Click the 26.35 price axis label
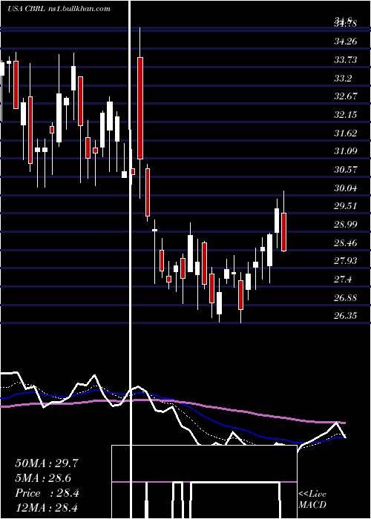 point(345,316)
